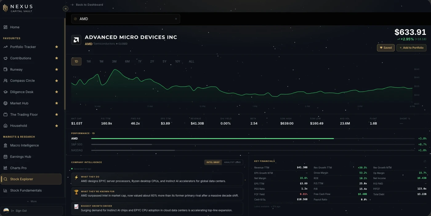Viewport: 431px width, 216px height.
Task: Open the Stock Fundamentals chart icon
Action: pos(5,190)
